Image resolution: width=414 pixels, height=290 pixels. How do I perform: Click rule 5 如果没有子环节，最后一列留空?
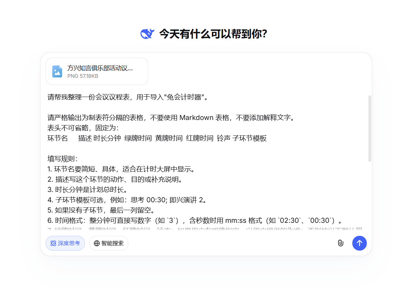coord(101,210)
